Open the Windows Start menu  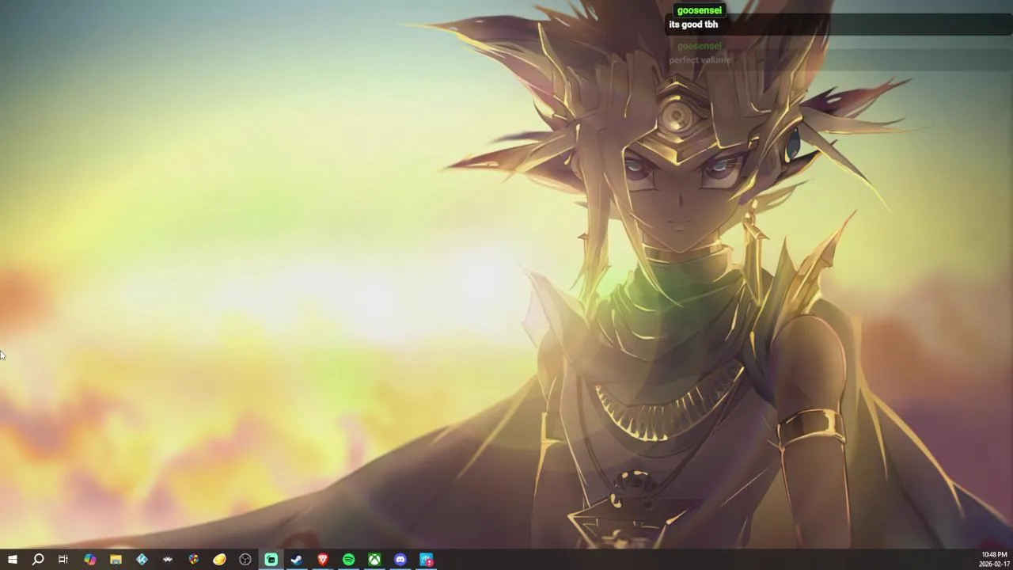click(12, 560)
